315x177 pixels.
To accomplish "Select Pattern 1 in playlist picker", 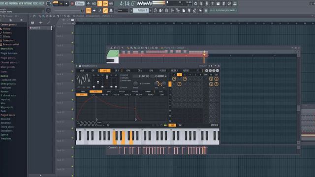I will click(41, 28).
